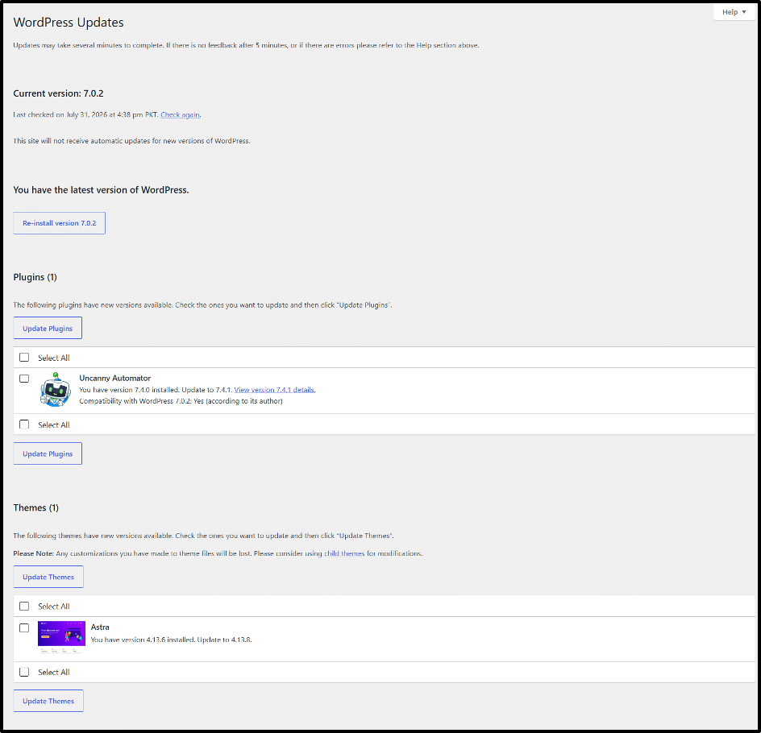The image size is (761, 733).
Task: Click 'Compatibility with WordPress 7.0.2' text
Action: [x=135, y=401]
